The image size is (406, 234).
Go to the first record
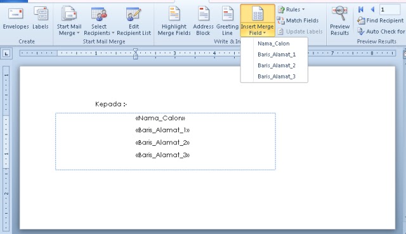[x=361, y=10]
